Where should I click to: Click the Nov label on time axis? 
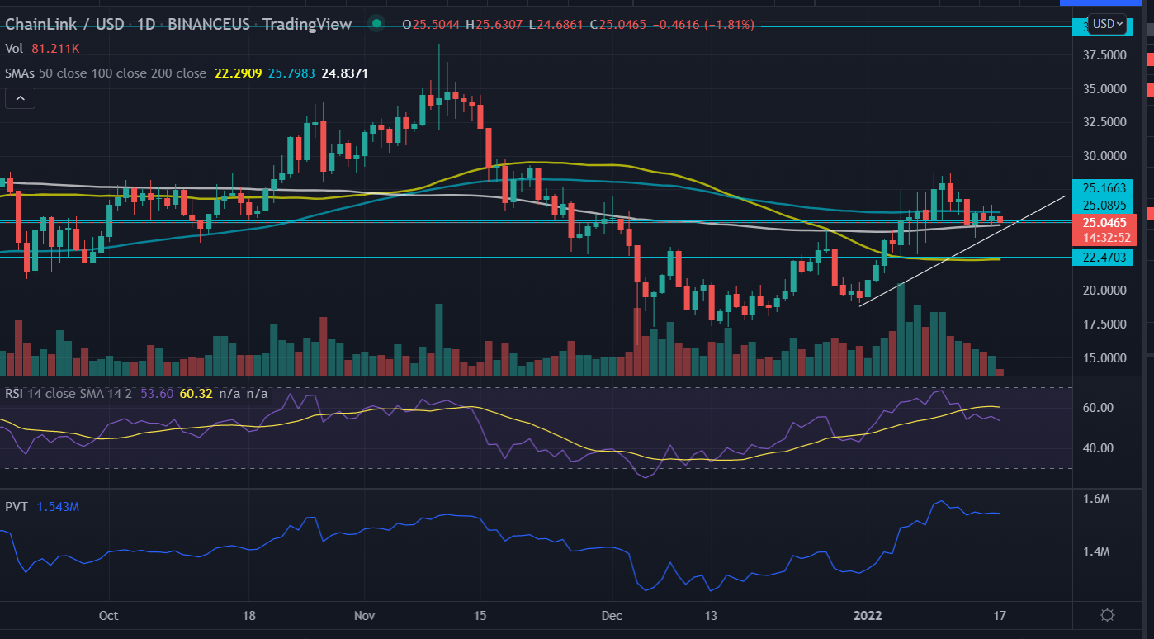(364, 616)
